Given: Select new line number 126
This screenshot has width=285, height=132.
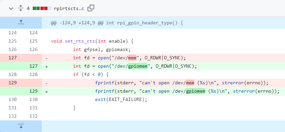Looking at the screenshot, I should 33,49.
